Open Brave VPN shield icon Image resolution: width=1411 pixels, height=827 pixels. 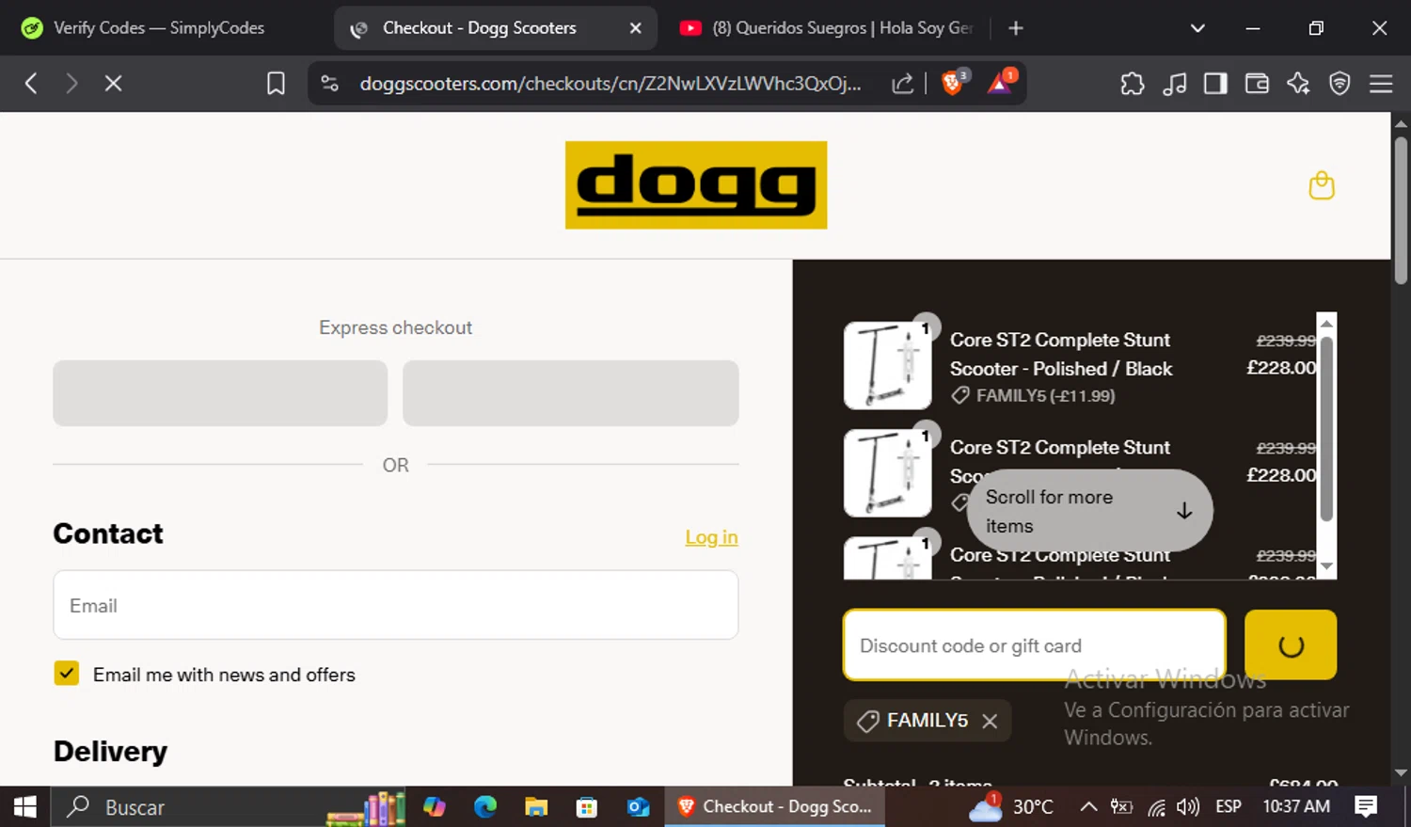1340,84
